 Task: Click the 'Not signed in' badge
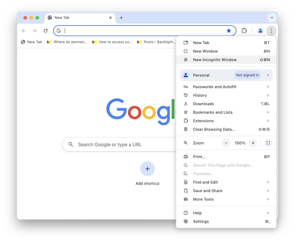247,75
